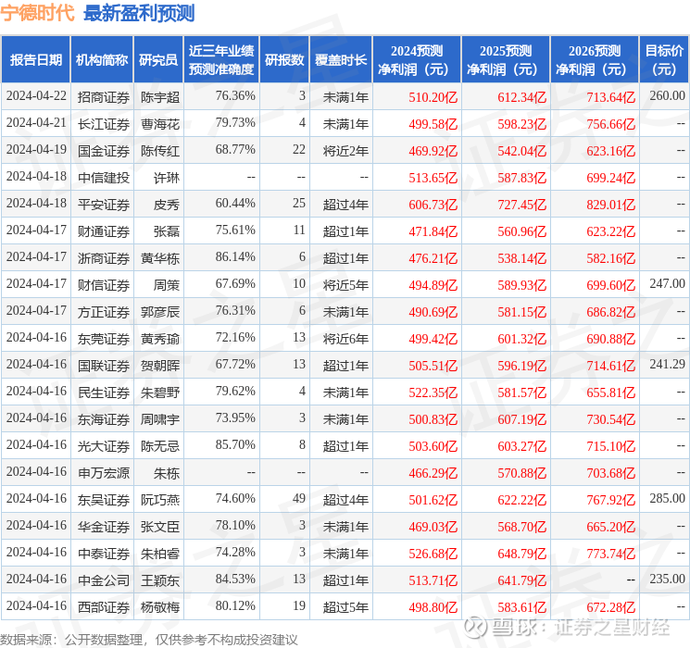
Task: Select the 中信建投 institution cell
Action: pyautogui.click(x=104, y=178)
